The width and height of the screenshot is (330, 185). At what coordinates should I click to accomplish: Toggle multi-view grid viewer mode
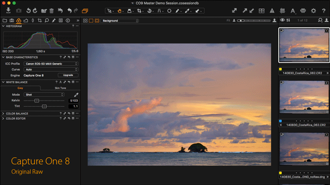(85, 21)
